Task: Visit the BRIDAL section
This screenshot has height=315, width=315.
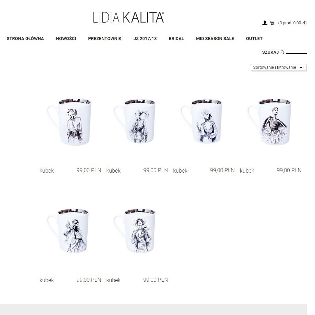Action: point(176,39)
